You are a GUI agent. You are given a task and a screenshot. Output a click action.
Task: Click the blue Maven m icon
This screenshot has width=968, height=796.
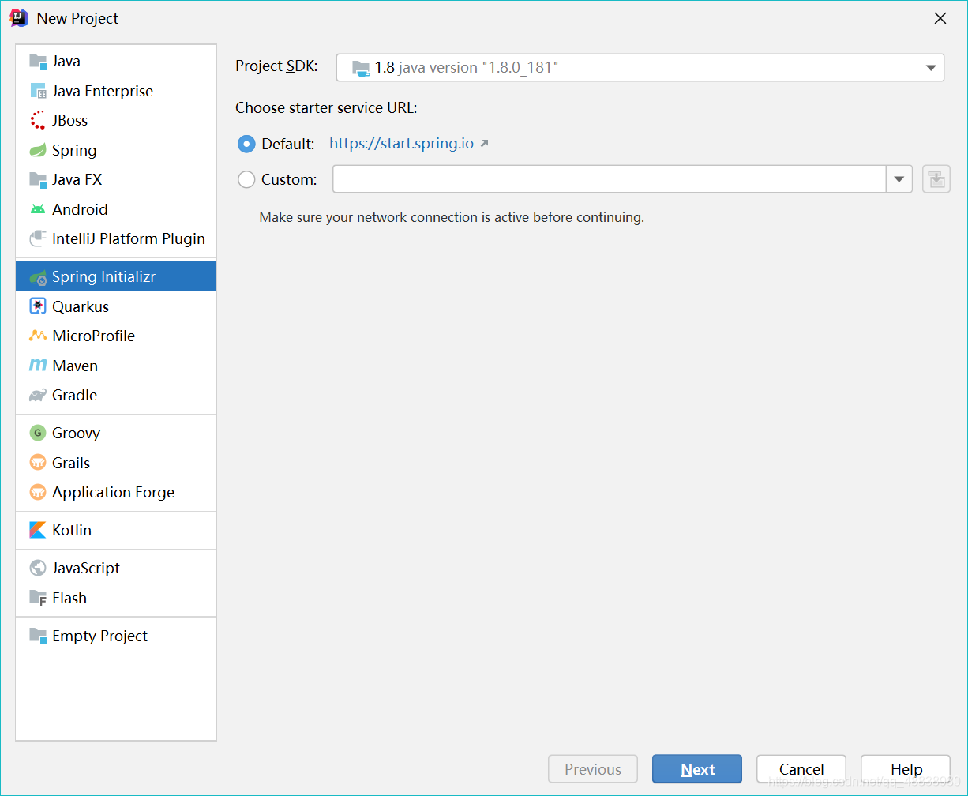point(38,366)
